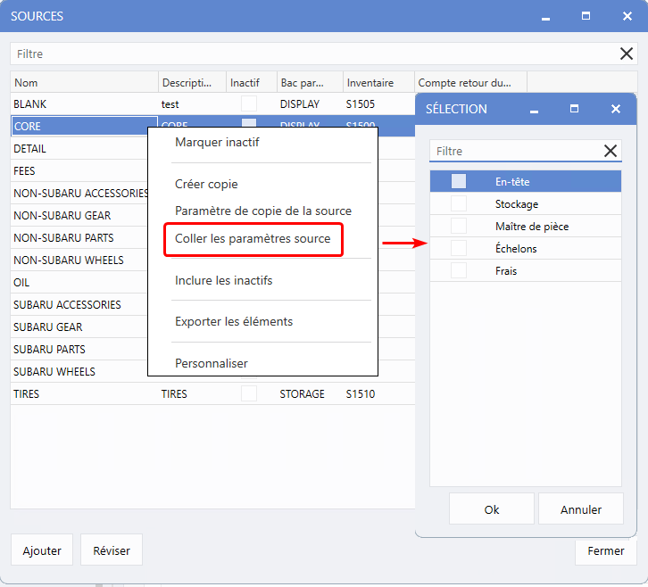This screenshot has height=587, width=648.
Task: Select Créer copie menu entry
Action: click(x=206, y=184)
